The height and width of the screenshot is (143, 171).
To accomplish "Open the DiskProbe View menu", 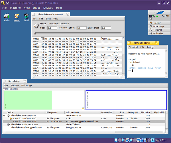I will (56, 19).
